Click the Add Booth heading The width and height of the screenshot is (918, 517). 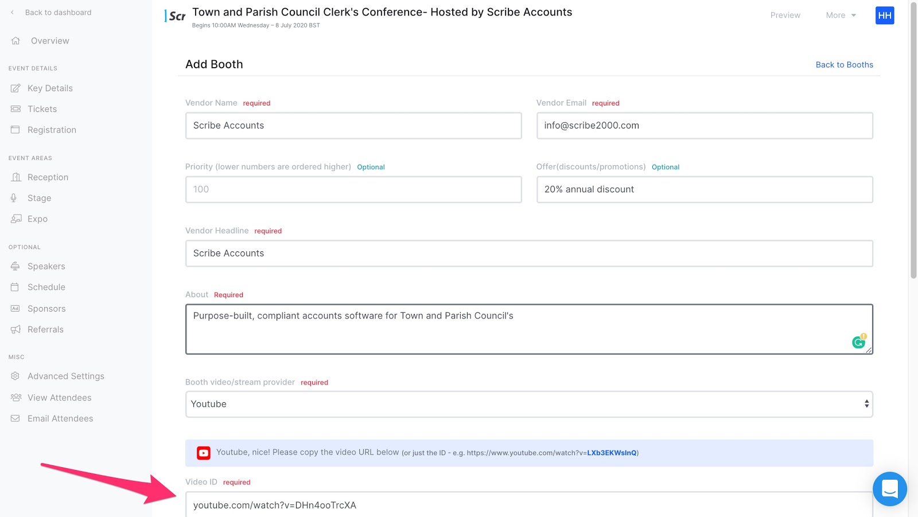coord(214,64)
